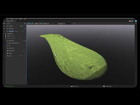Image resolution: width=140 pixels, height=105 pixels.
Task: Open the Help menu
Action: click(x=25, y=19)
